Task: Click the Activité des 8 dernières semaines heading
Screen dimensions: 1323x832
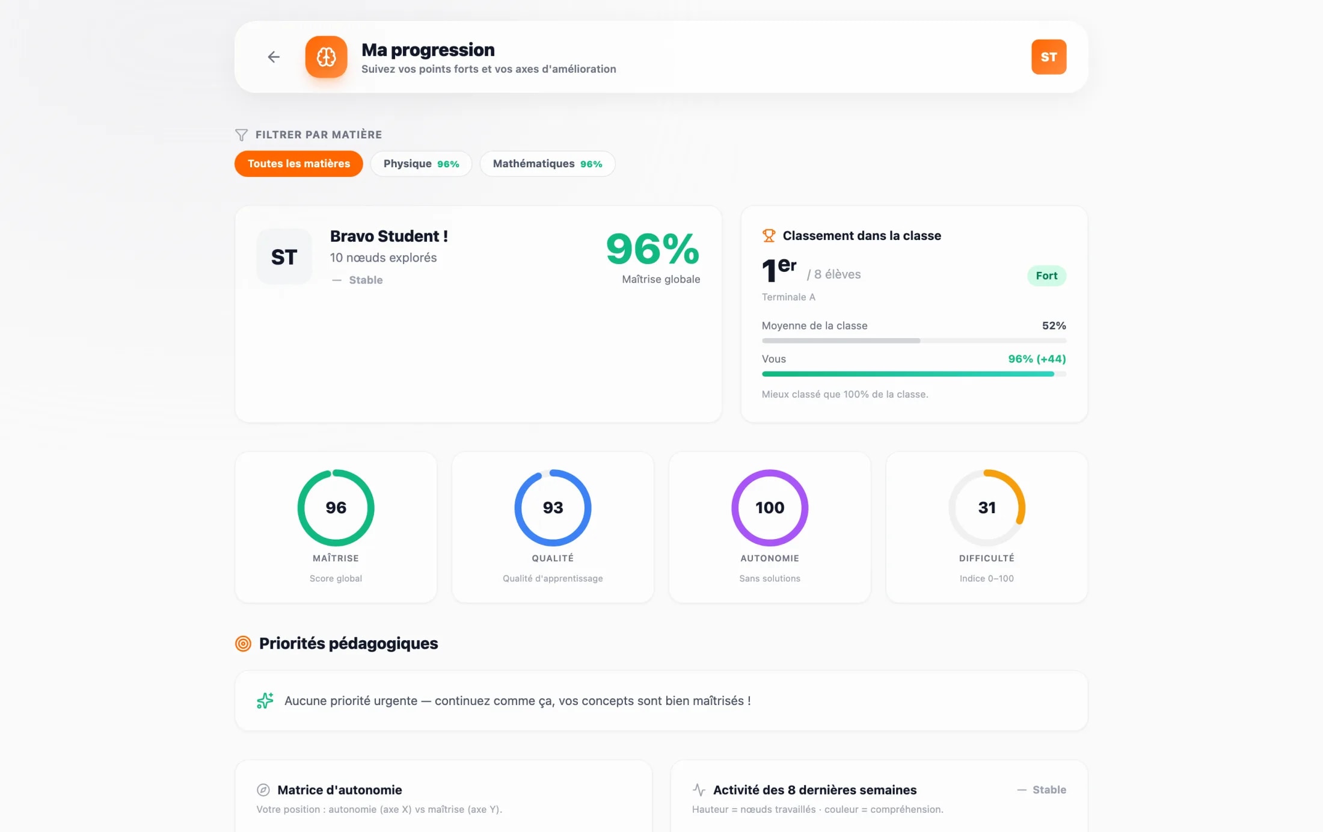Action: pyautogui.click(x=815, y=790)
